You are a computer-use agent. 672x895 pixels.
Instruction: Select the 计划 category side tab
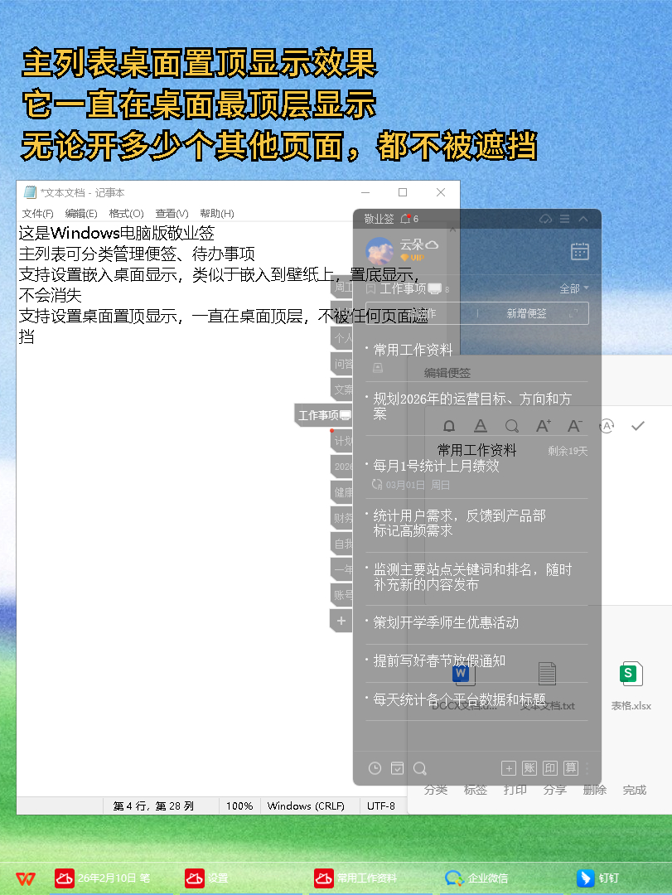342,441
